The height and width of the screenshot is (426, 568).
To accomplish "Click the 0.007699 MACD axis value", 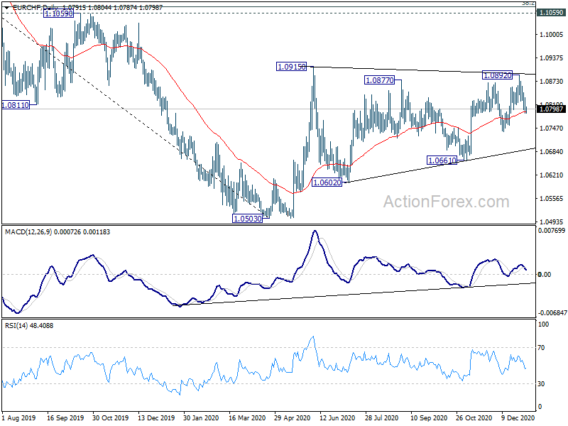I will pos(552,230).
